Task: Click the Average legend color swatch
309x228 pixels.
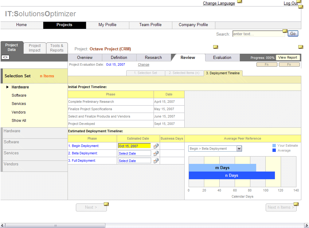Action: coord(274,150)
